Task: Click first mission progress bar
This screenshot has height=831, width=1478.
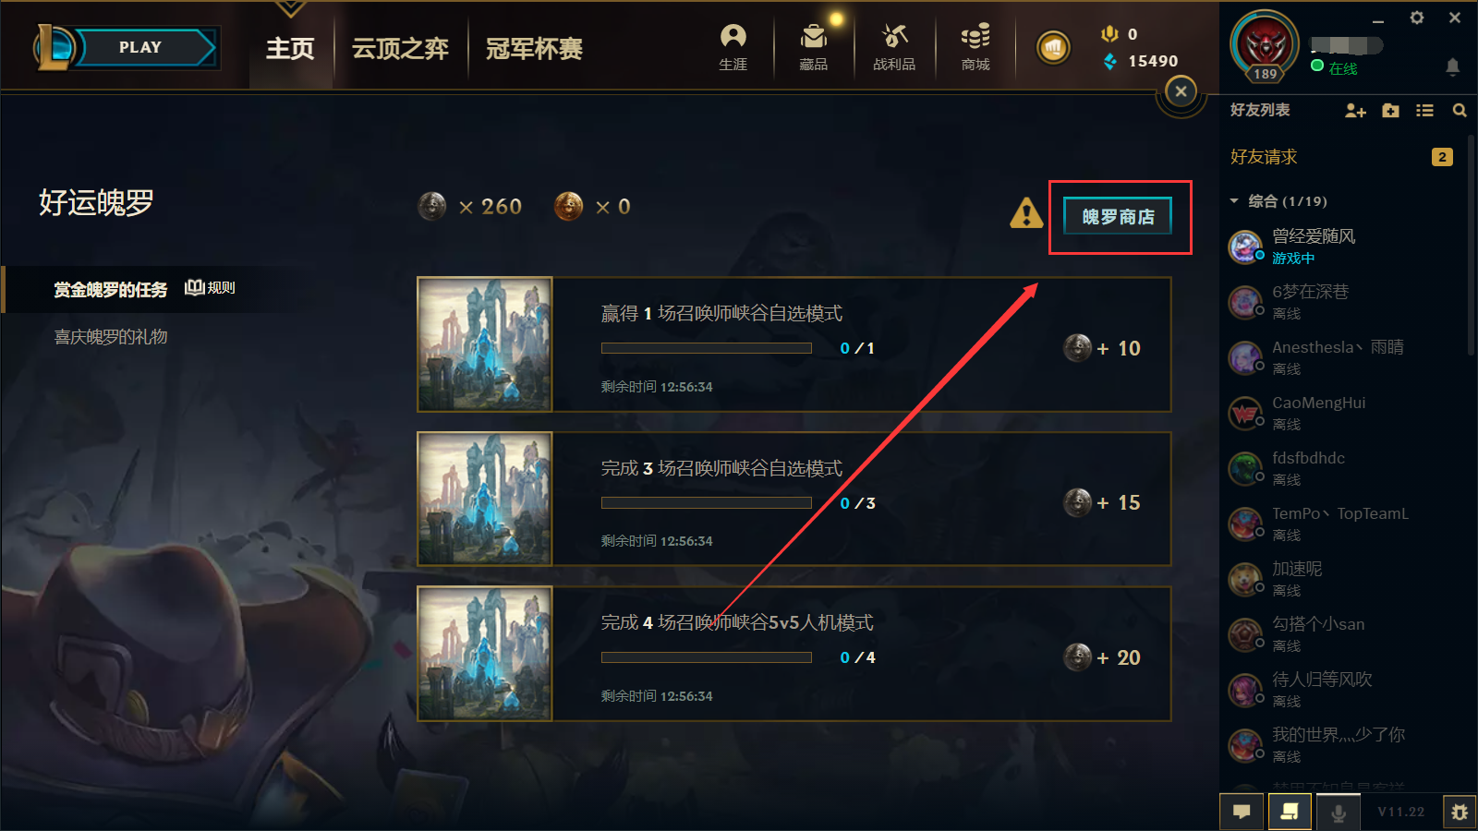Action: (707, 348)
